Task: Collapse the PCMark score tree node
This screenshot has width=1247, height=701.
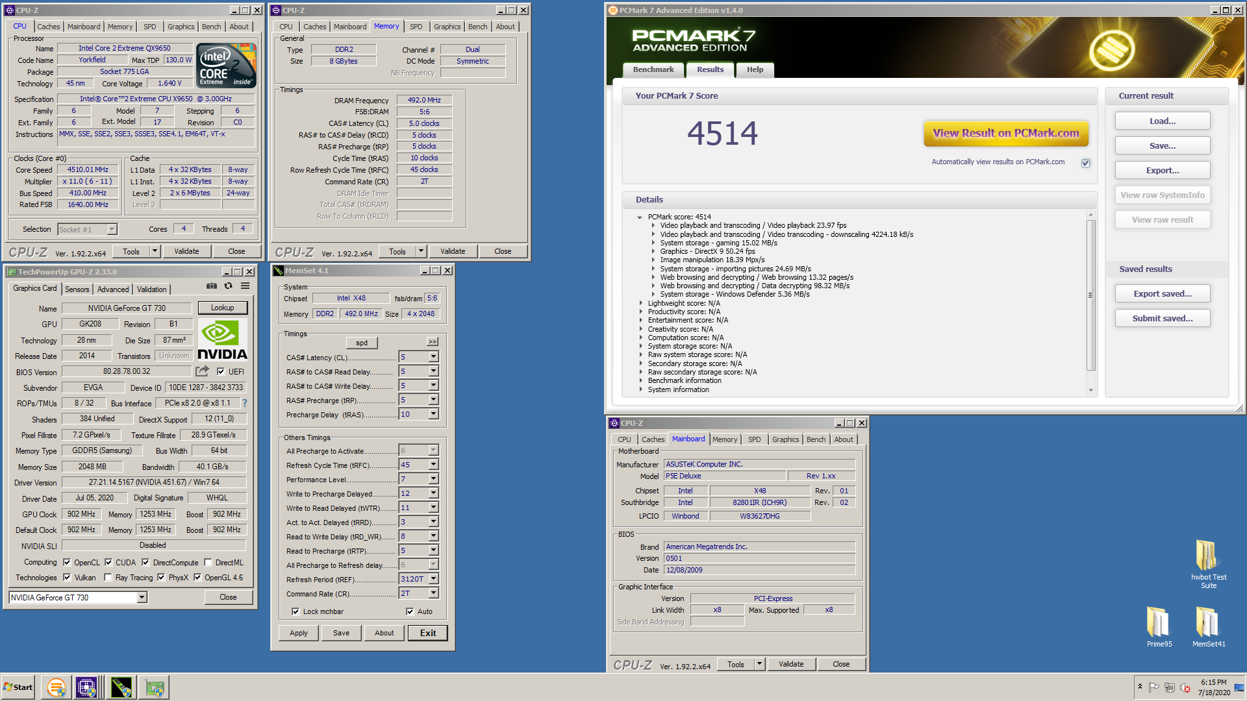Action: 640,217
